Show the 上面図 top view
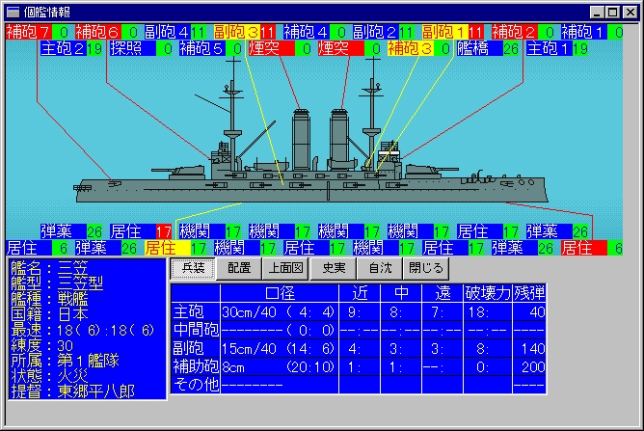644x431 pixels. pyautogui.click(x=285, y=267)
